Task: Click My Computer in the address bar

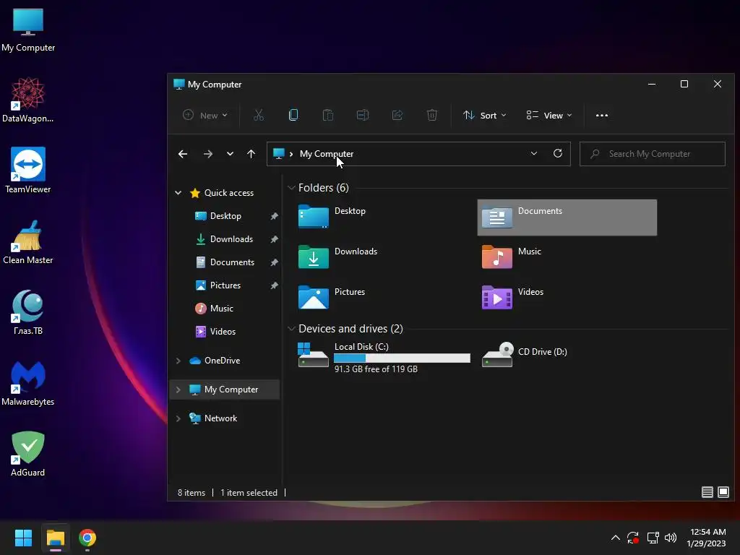Action: tap(326, 154)
